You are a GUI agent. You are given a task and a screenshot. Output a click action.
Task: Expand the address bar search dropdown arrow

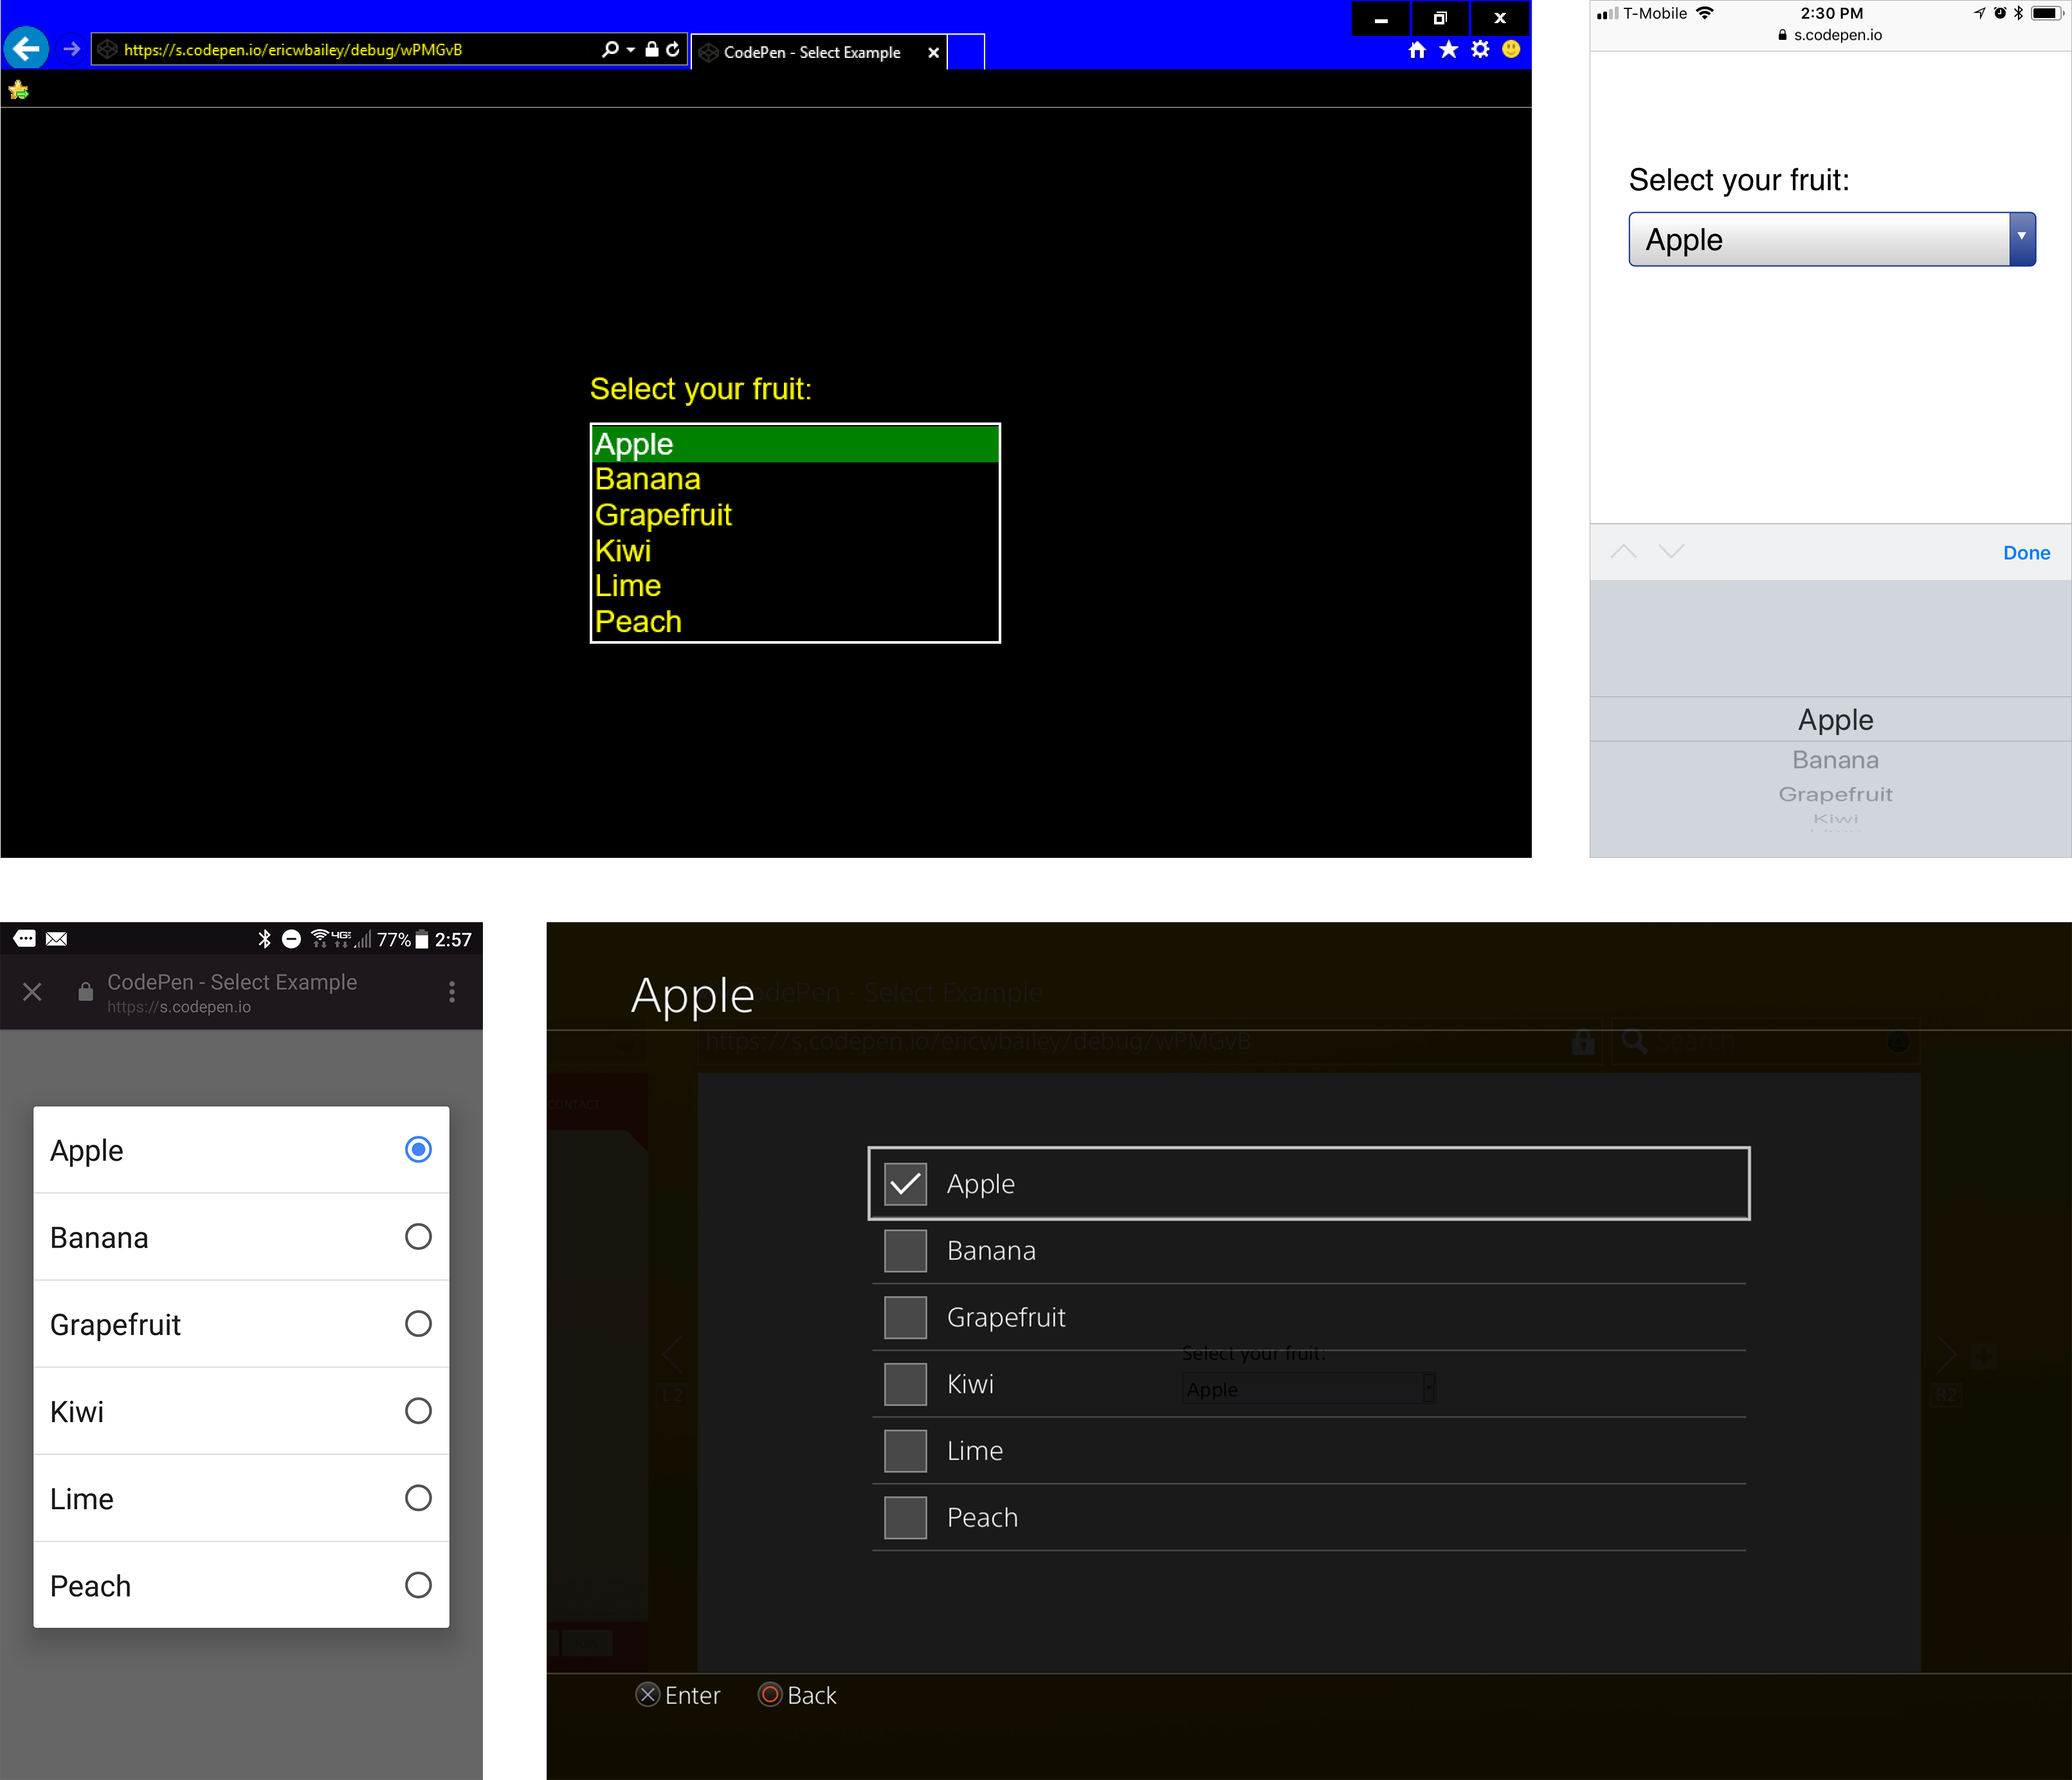pos(631,49)
